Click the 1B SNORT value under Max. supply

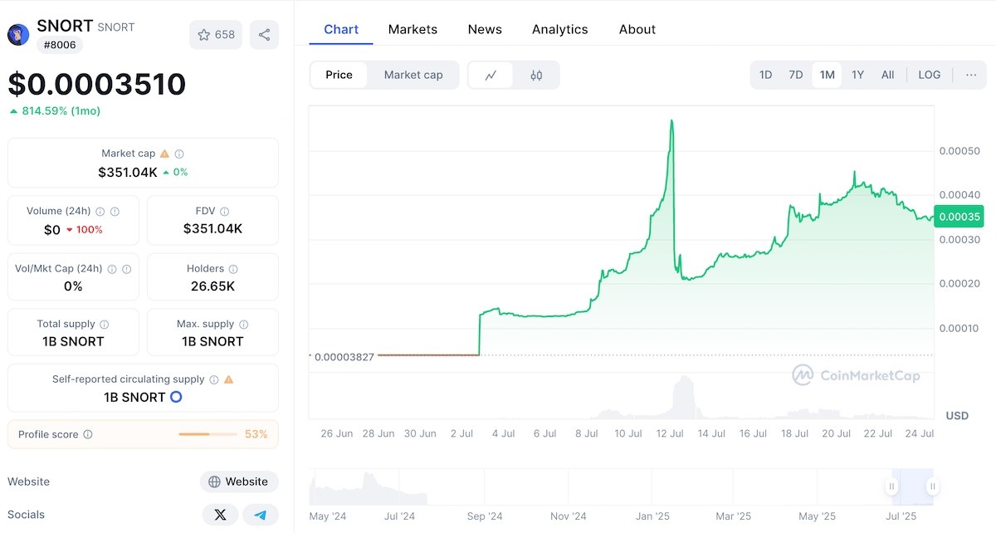(x=212, y=341)
